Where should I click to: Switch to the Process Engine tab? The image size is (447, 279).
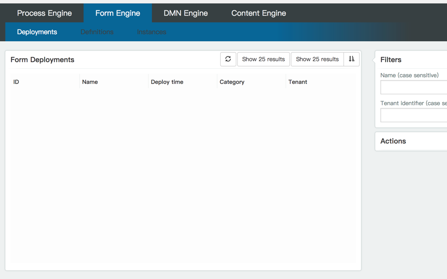pyautogui.click(x=44, y=13)
